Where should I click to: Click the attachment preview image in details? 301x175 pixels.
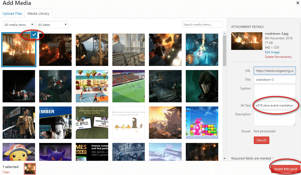[x=247, y=41]
